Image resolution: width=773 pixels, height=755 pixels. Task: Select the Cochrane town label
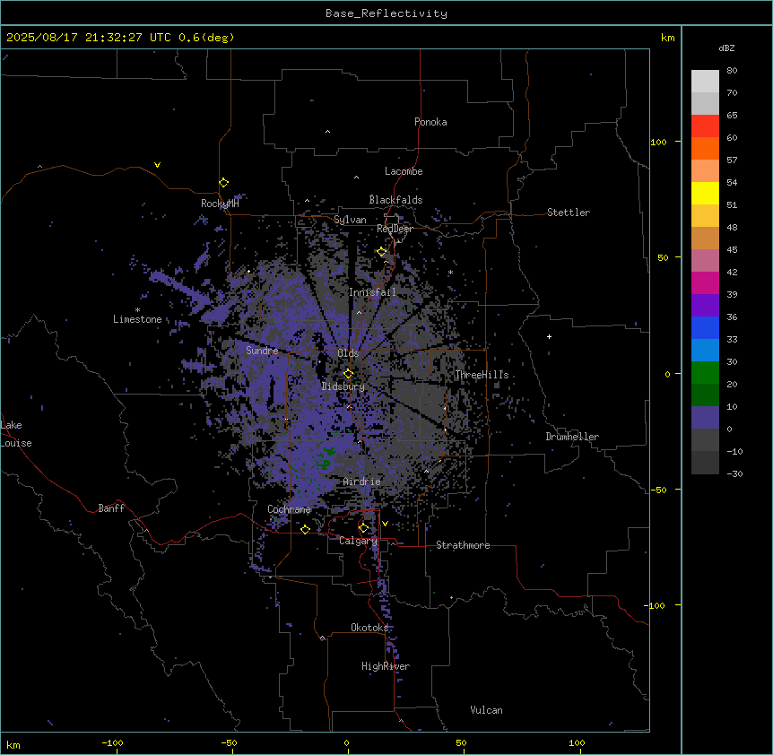click(289, 509)
